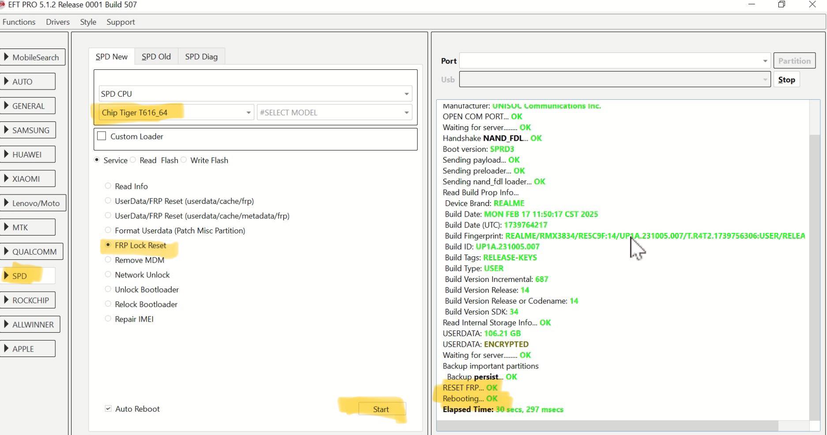Image resolution: width=827 pixels, height=435 pixels.
Task: Open the QUALCOMM sidebar category
Action: coord(31,251)
